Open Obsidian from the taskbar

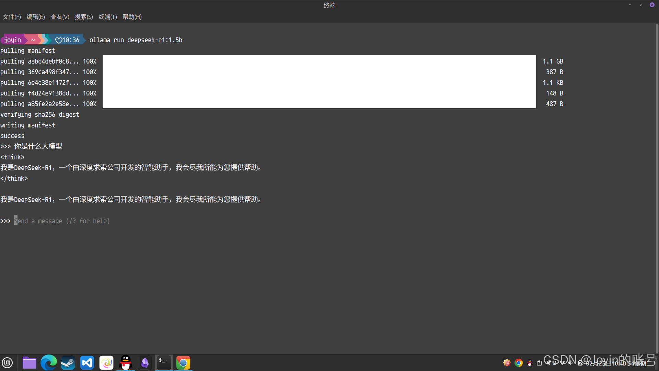tap(145, 363)
